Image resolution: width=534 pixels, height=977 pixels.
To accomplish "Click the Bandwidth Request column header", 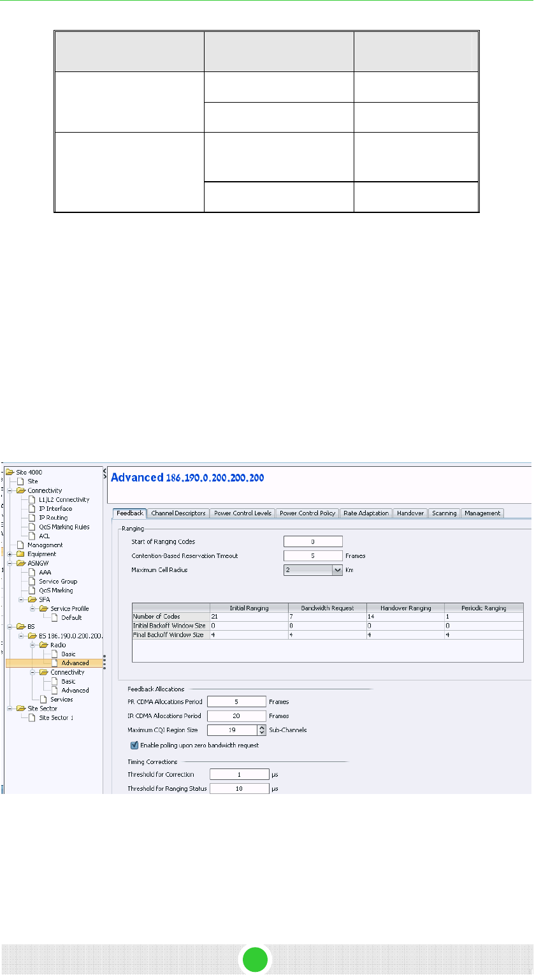I will point(328,608).
